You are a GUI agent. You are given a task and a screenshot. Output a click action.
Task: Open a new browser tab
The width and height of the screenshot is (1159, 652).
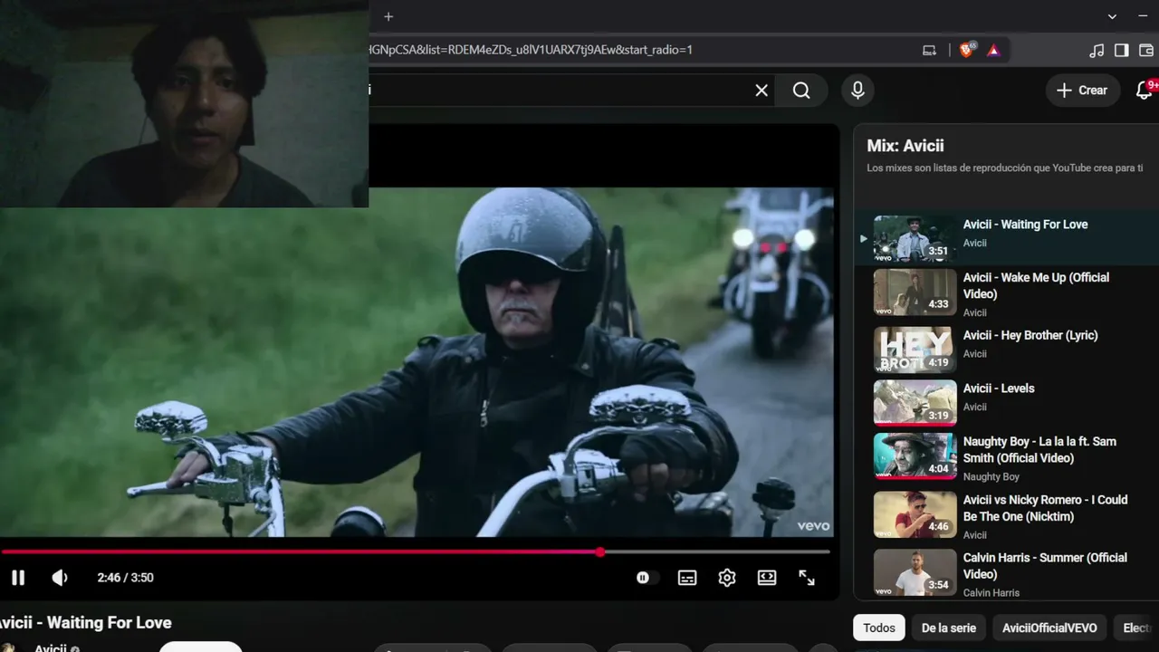[x=388, y=16]
